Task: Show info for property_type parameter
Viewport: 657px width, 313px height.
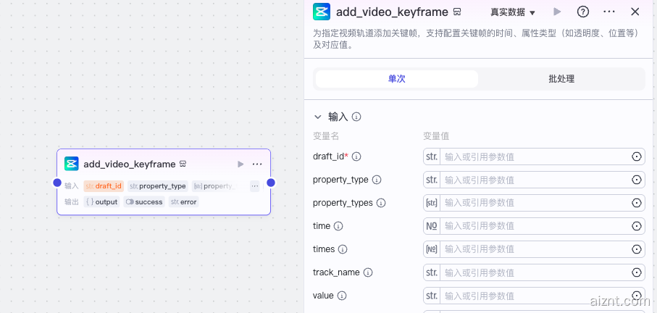Action: [x=377, y=180]
